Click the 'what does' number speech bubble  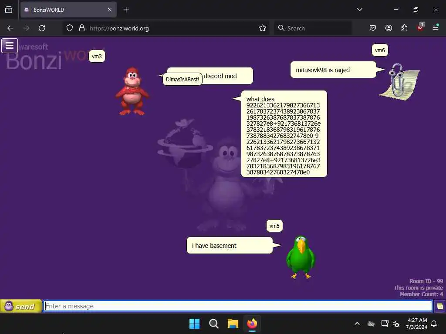tap(284, 134)
